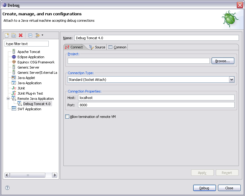The height and width of the screenshot is (196, 245).
Task: Switch to the Common tab
Action: (x=117, y=47)
